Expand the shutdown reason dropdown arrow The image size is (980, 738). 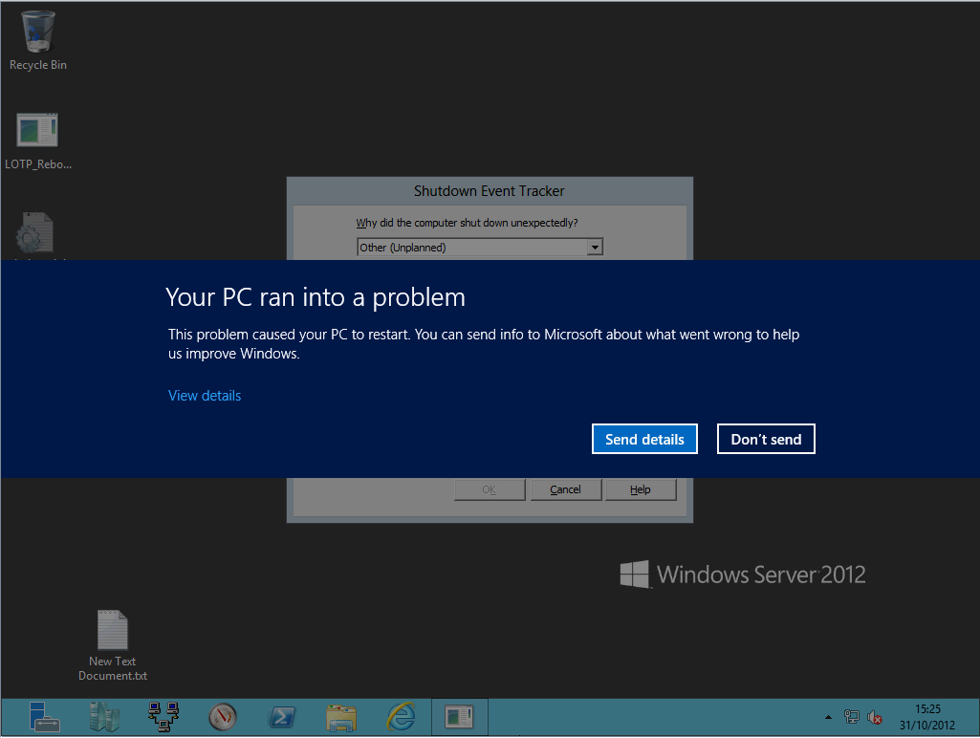[x=595, y=248]
